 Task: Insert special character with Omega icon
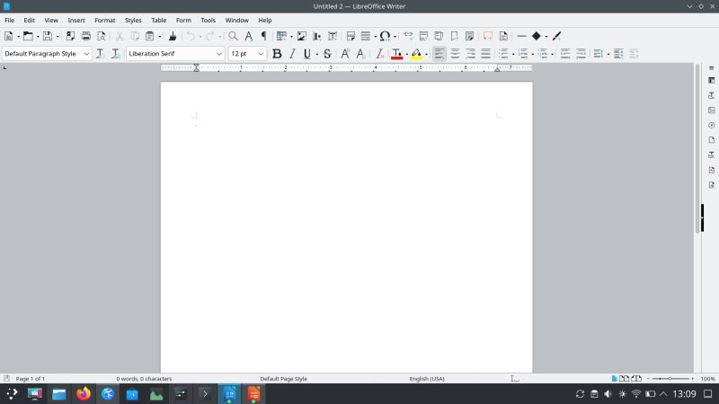(385, 36)
